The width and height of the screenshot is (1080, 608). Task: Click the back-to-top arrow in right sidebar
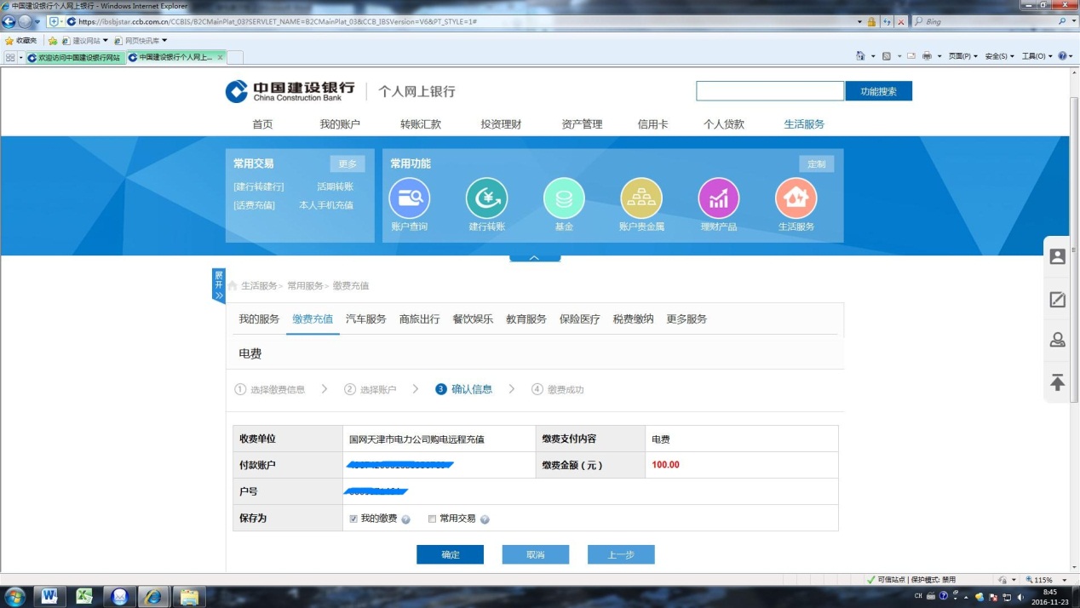coord(1057,382)
